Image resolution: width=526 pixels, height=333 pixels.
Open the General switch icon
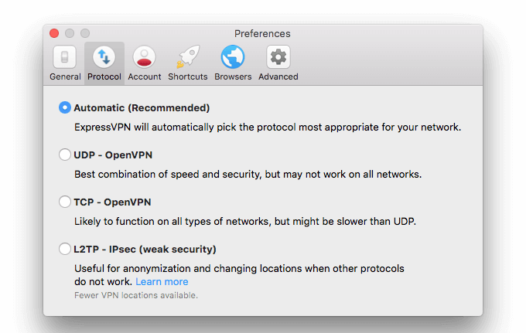[65, 57]
